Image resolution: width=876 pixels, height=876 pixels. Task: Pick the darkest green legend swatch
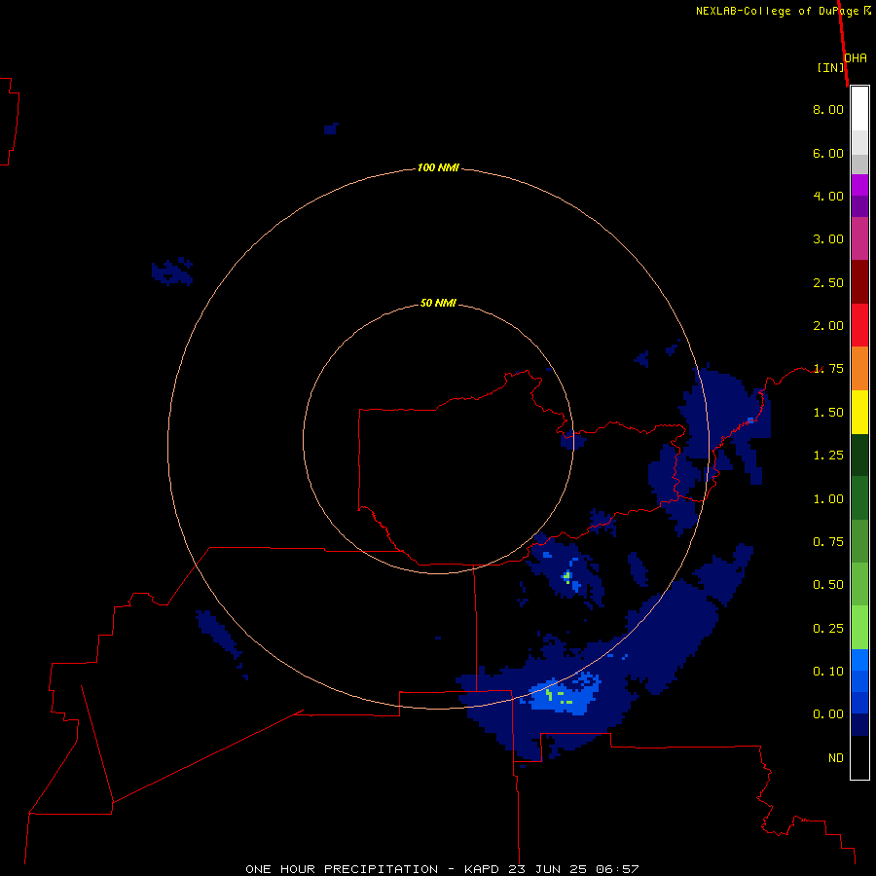pyautogui.click(x=859, y=455)
